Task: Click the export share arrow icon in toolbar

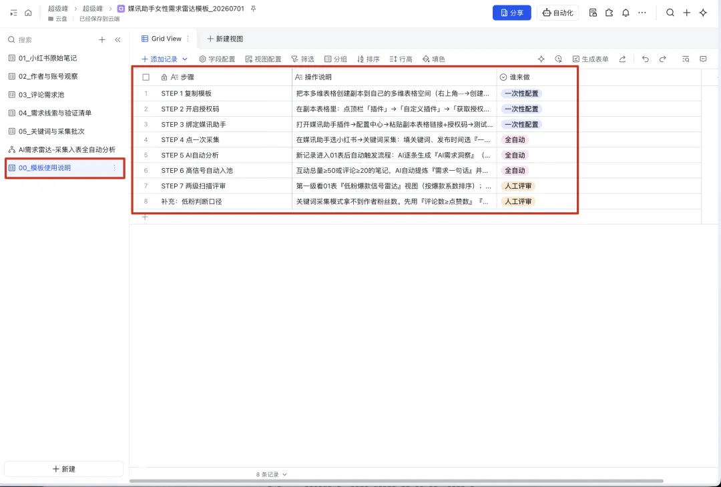Action: point(622,59)
